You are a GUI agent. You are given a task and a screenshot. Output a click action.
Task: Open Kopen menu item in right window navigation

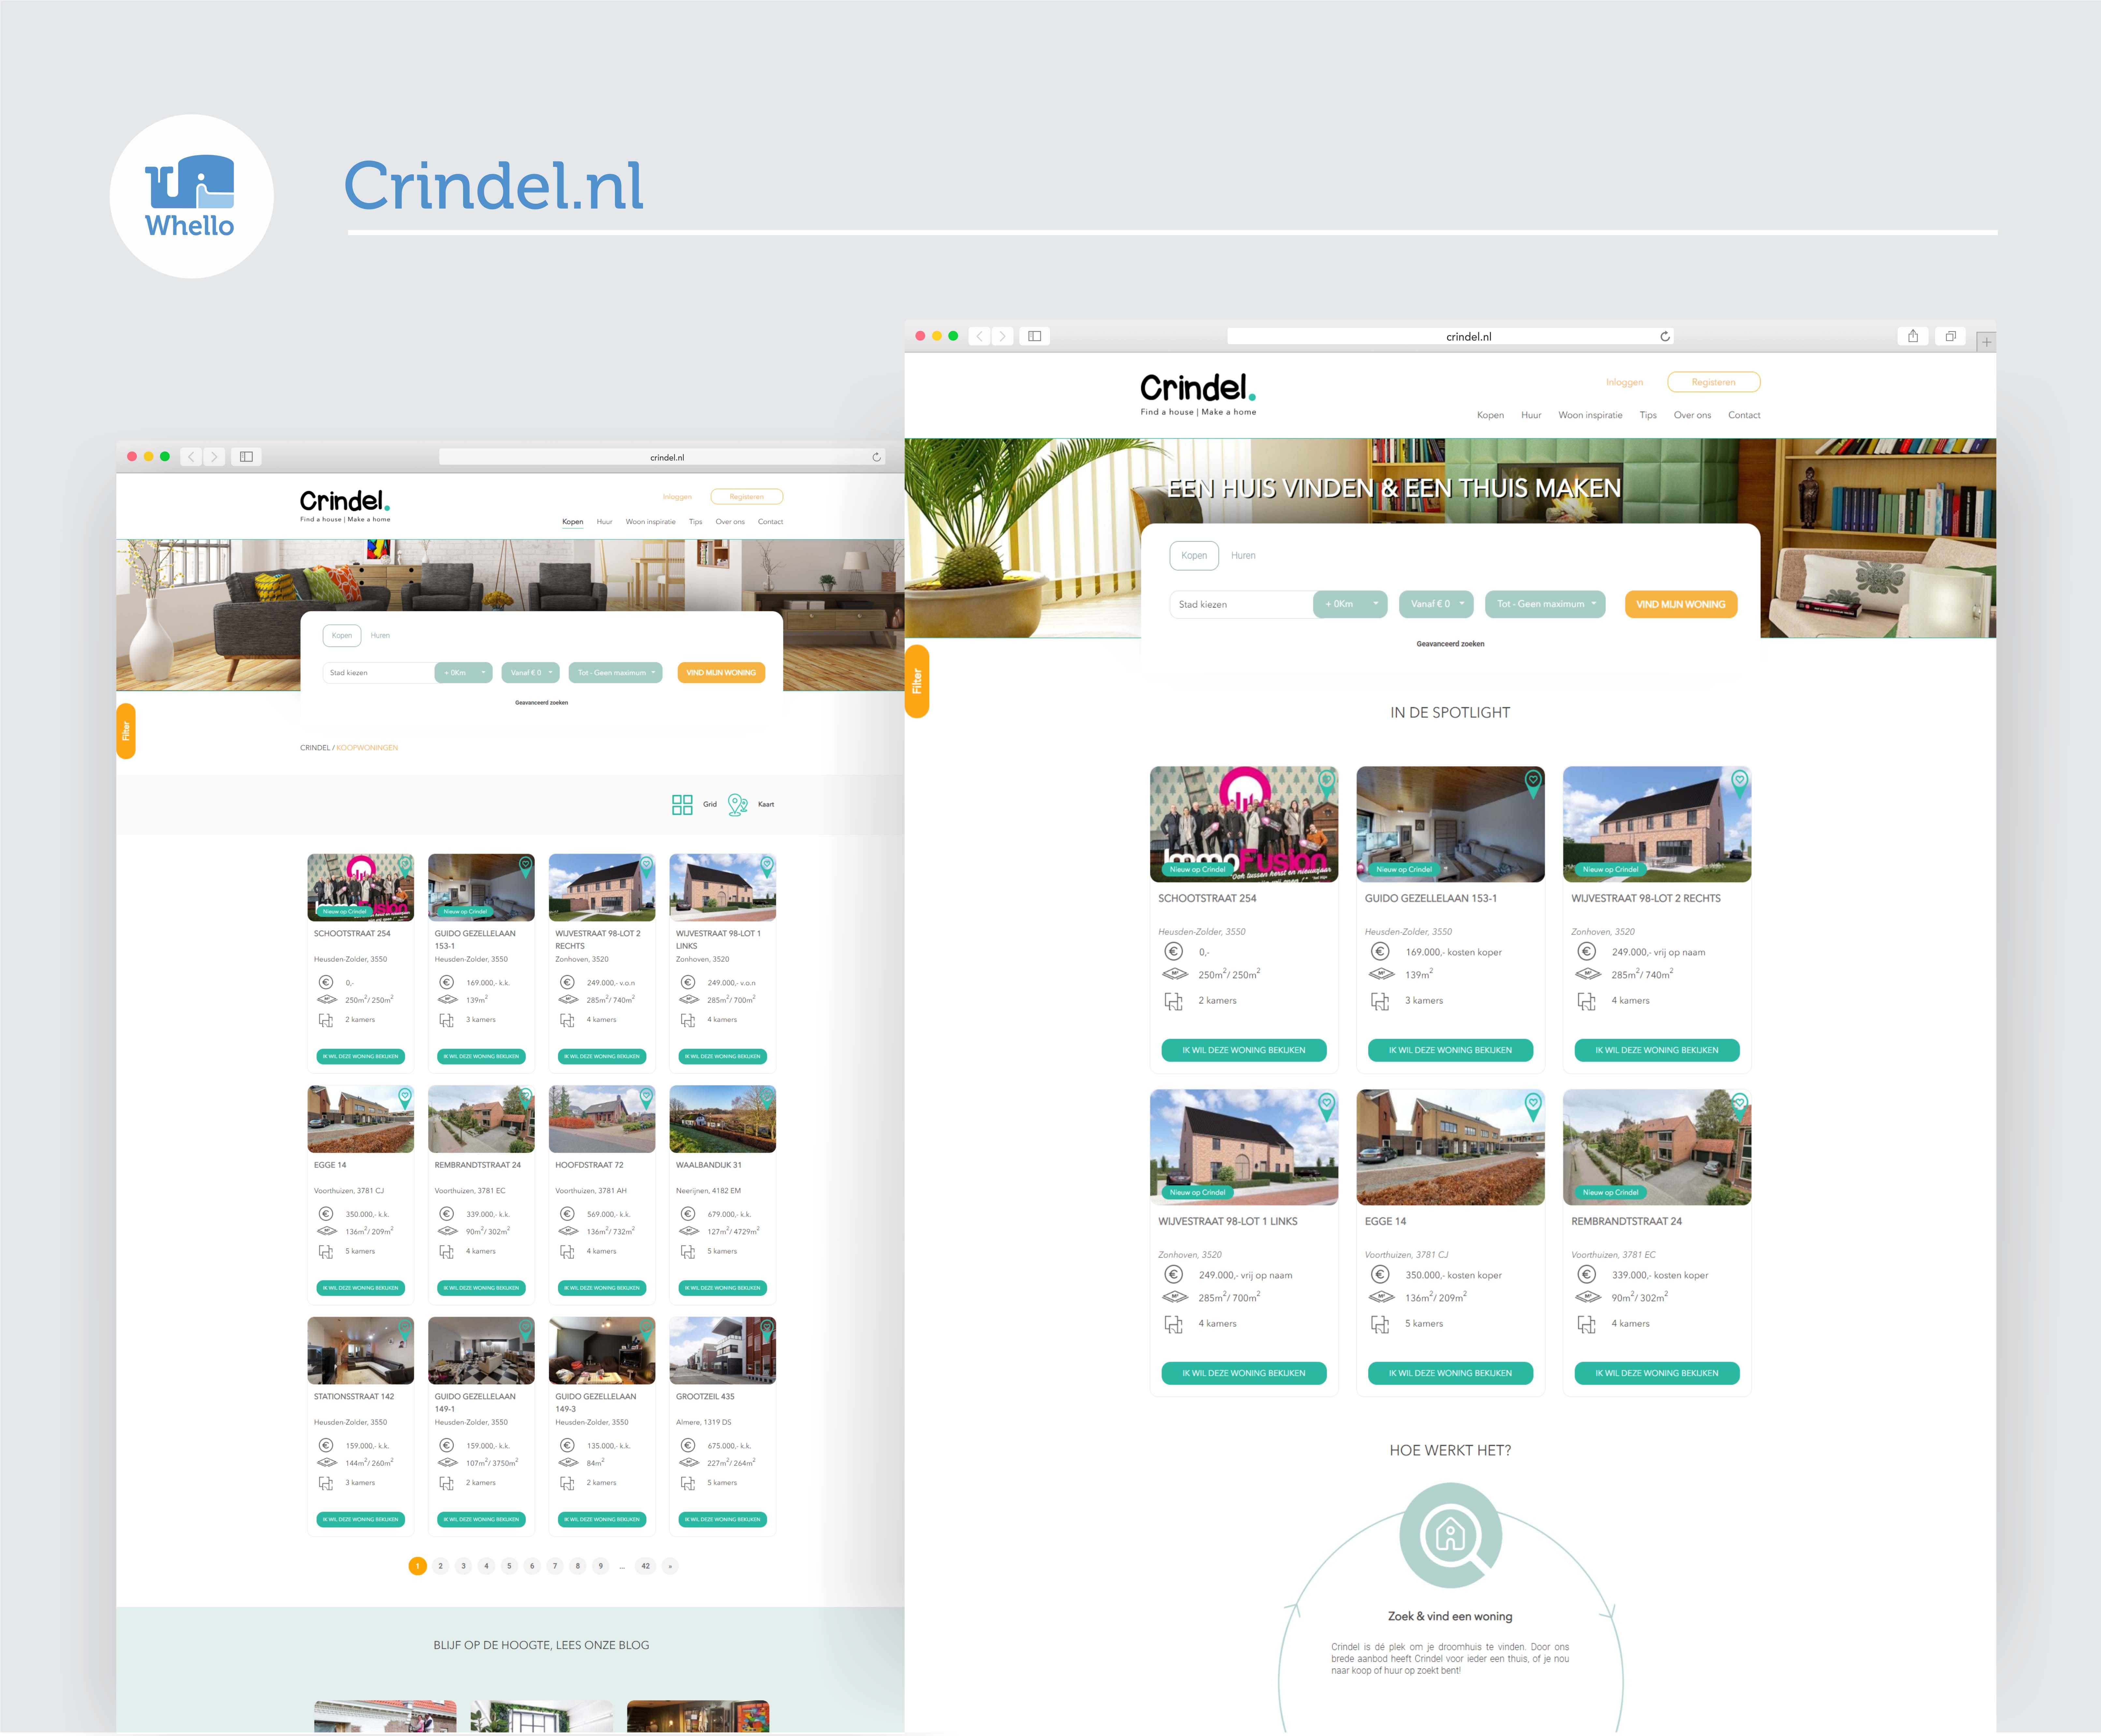(1490, 415)
